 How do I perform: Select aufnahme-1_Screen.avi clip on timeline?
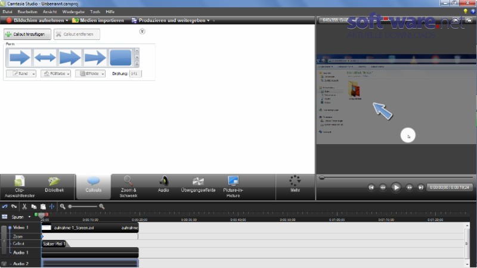point(90,228)
